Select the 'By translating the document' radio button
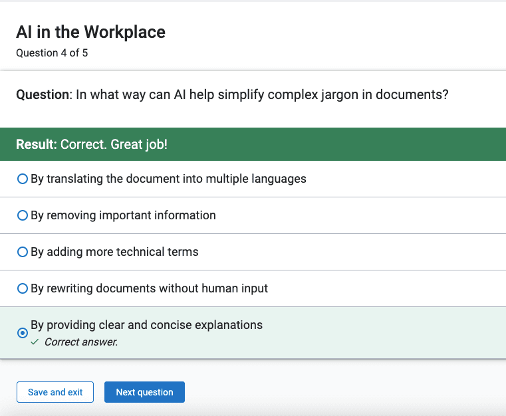 coord(22,179)
